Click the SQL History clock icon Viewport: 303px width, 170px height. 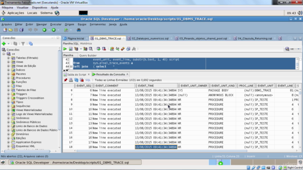128,49
